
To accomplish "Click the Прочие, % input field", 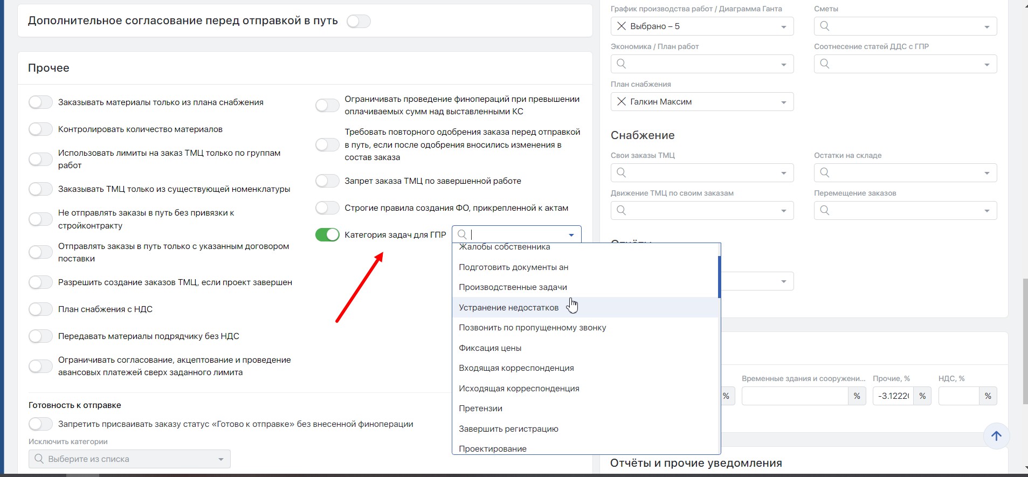I will point(893,396).
